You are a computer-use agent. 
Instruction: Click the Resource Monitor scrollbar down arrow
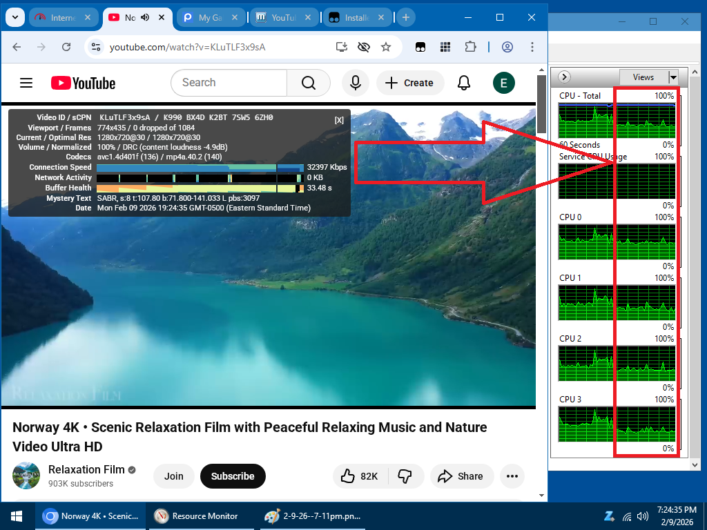pos(695,464)
